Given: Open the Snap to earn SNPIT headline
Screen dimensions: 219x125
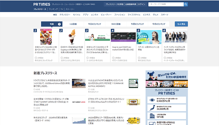Looking at the screenshot, I should coord(123,48).
